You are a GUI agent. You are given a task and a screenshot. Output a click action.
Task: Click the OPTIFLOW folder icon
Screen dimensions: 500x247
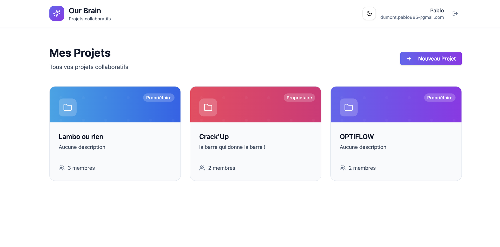click(x=348, y=107)
